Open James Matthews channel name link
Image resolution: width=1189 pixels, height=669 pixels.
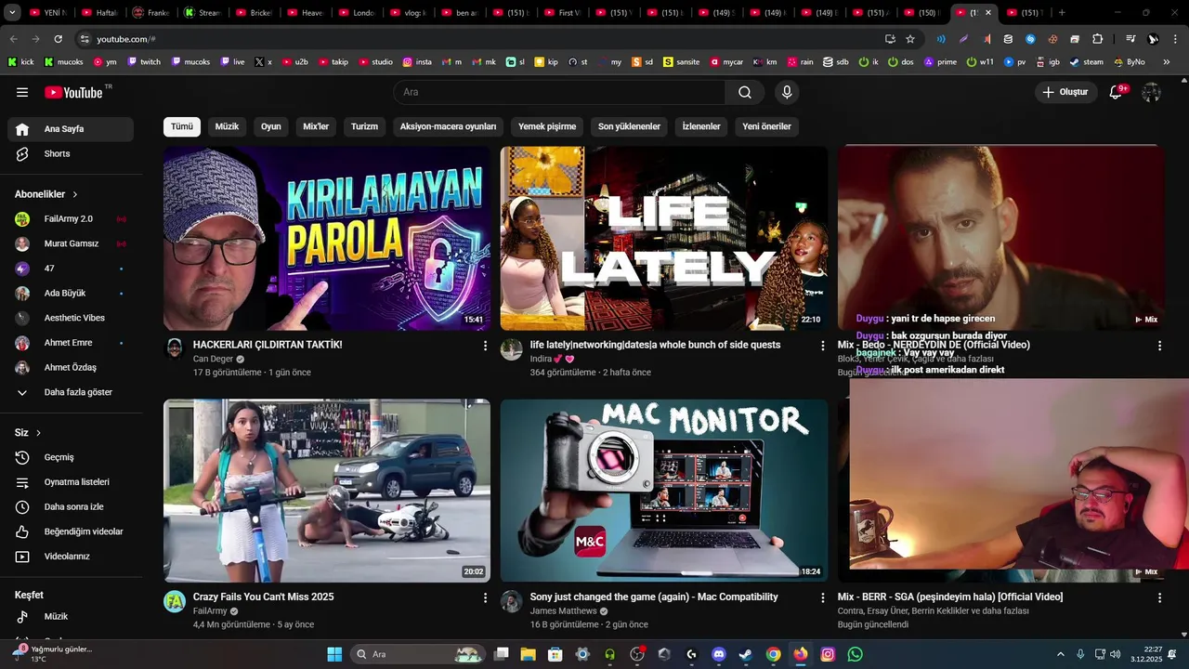pos(563,611)
